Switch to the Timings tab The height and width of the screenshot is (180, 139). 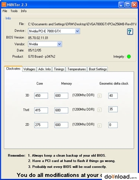pyautogui.click(x=59, y=69)
